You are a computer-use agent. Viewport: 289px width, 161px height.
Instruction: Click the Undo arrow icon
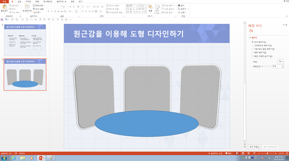pos(6,20)
